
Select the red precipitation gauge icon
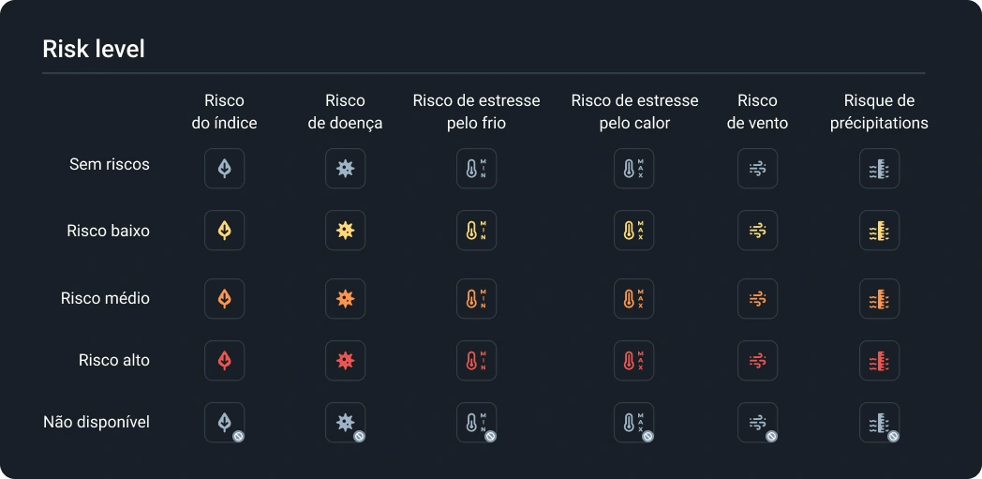879,361
